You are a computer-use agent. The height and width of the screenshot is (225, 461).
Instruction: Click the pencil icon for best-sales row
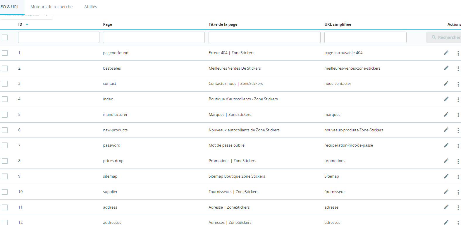point(446,68)
